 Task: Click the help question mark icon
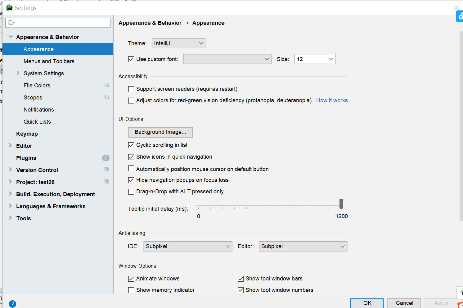click(12, 304)
